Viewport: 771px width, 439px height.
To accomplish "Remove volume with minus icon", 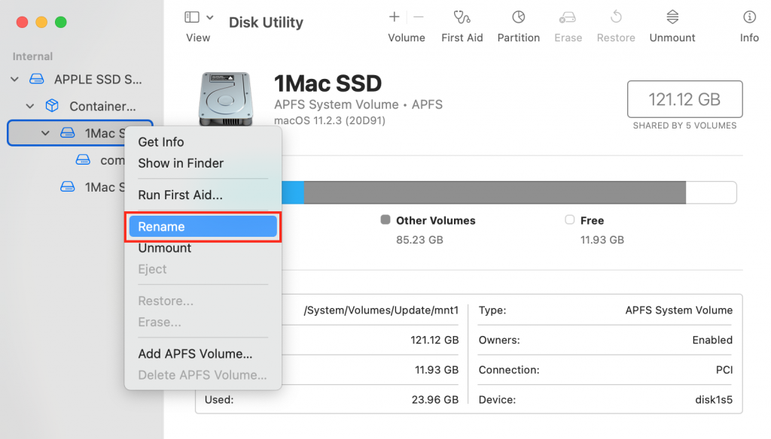I will tap(419, 17).
